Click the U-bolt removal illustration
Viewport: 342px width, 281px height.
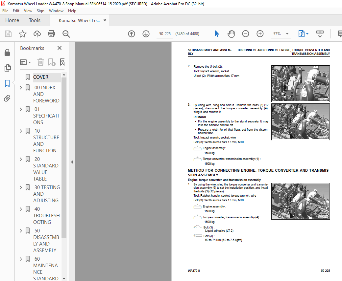(x=300, y=84)
